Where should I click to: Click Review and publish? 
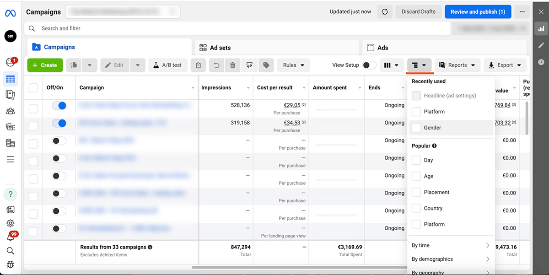[478, 11]
